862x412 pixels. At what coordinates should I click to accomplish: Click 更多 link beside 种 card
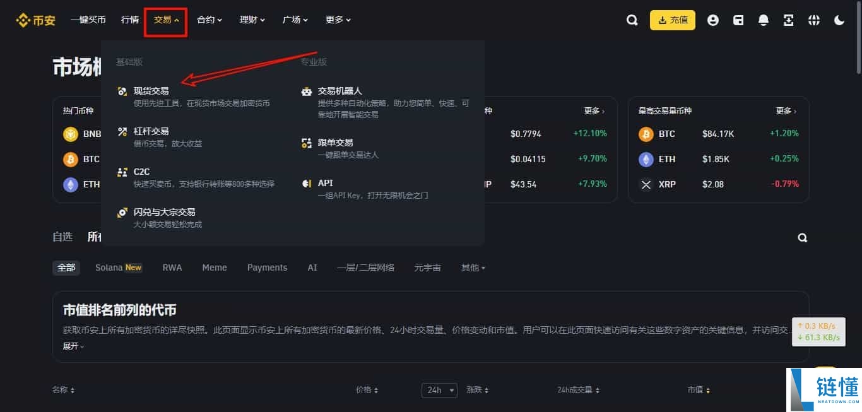pyautogui.click(x=594, y=111)
